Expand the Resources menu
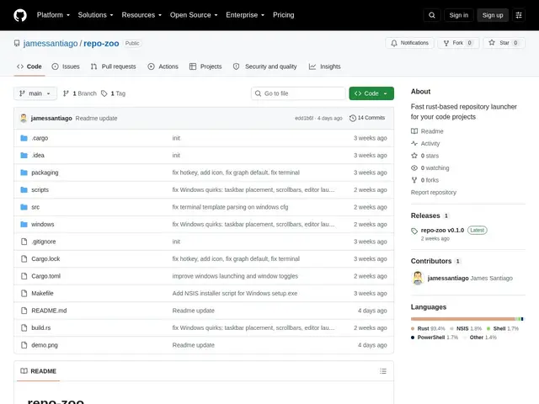The image size is (539, 404). [141, 15]
